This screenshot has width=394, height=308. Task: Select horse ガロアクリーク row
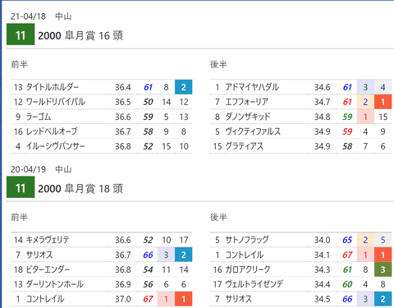[x=300, y=269]
